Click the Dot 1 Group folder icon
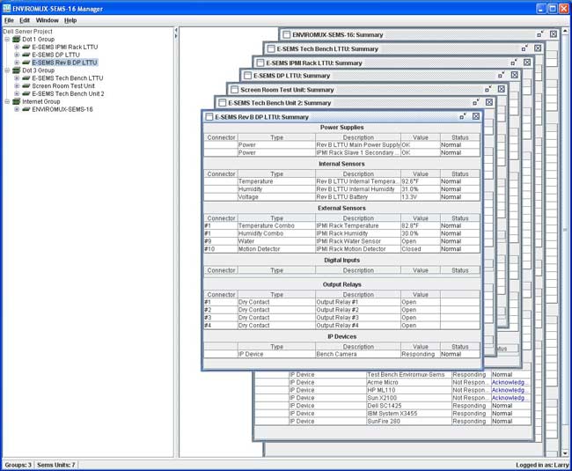This screenshot has width=572, height=471. pos(16,39)
